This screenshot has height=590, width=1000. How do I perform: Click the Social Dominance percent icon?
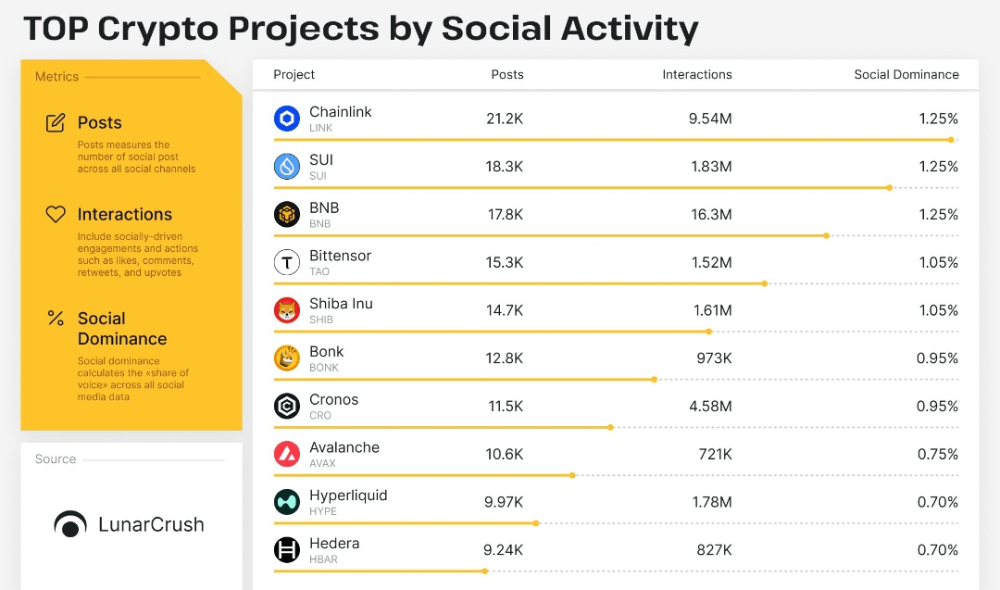[56, 318]
